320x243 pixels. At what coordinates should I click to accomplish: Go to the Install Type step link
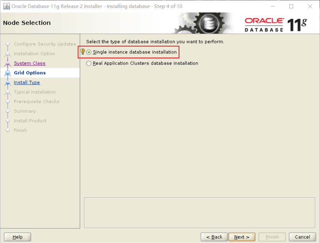coord(27,82)
